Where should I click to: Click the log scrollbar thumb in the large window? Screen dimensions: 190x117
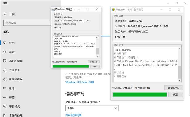179,72
